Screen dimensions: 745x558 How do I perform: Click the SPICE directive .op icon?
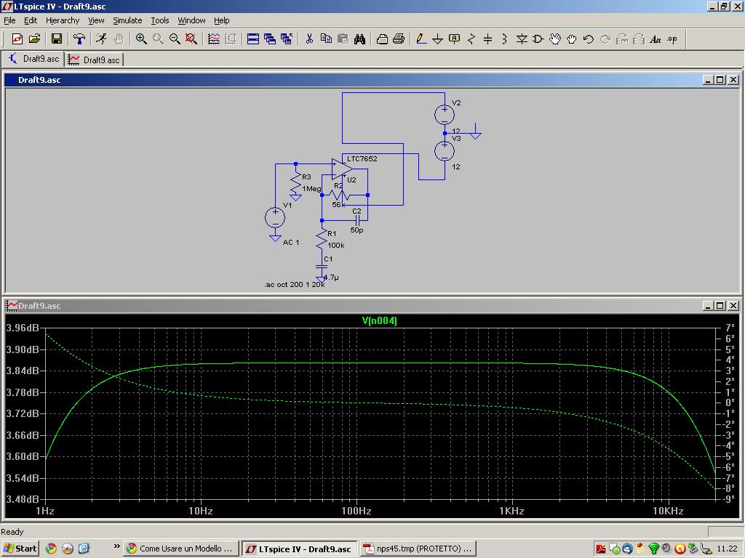tap(672, 39)
